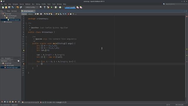Select main(String[] args) in Navigator
Image resolution: width=188 pixels, height=106 pixels.
(x=12, y=67)
